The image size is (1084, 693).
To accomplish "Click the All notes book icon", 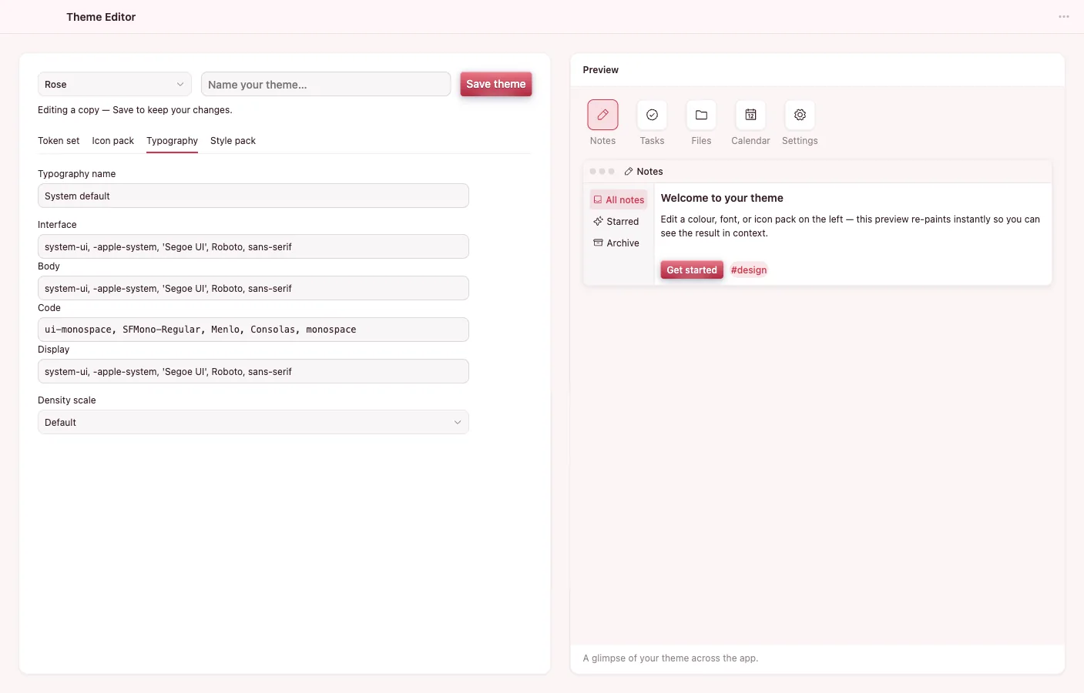I will (598, 199).
